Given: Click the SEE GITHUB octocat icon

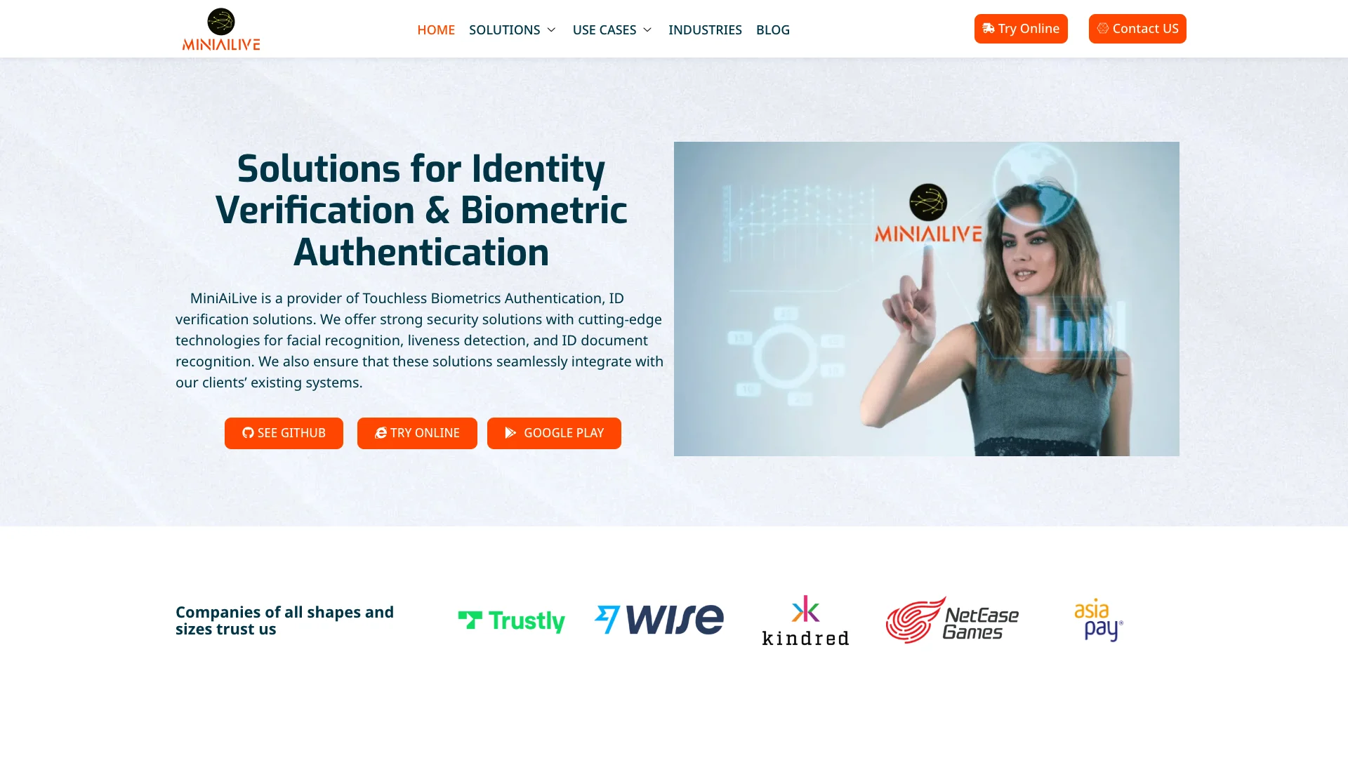Looking at the screenshot, I should point(248,432).
